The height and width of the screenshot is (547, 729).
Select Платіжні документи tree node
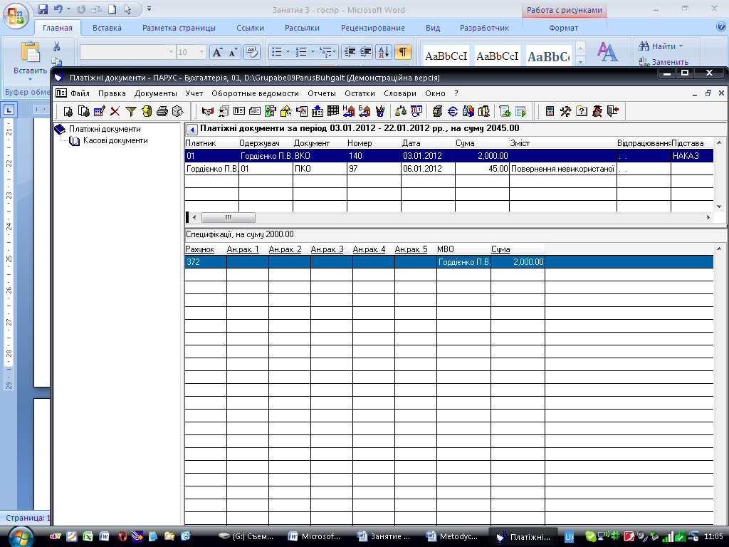point(105,129)
